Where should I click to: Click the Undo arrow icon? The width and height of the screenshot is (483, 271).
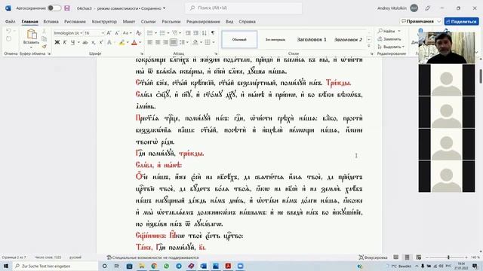[x=8, y=32]
